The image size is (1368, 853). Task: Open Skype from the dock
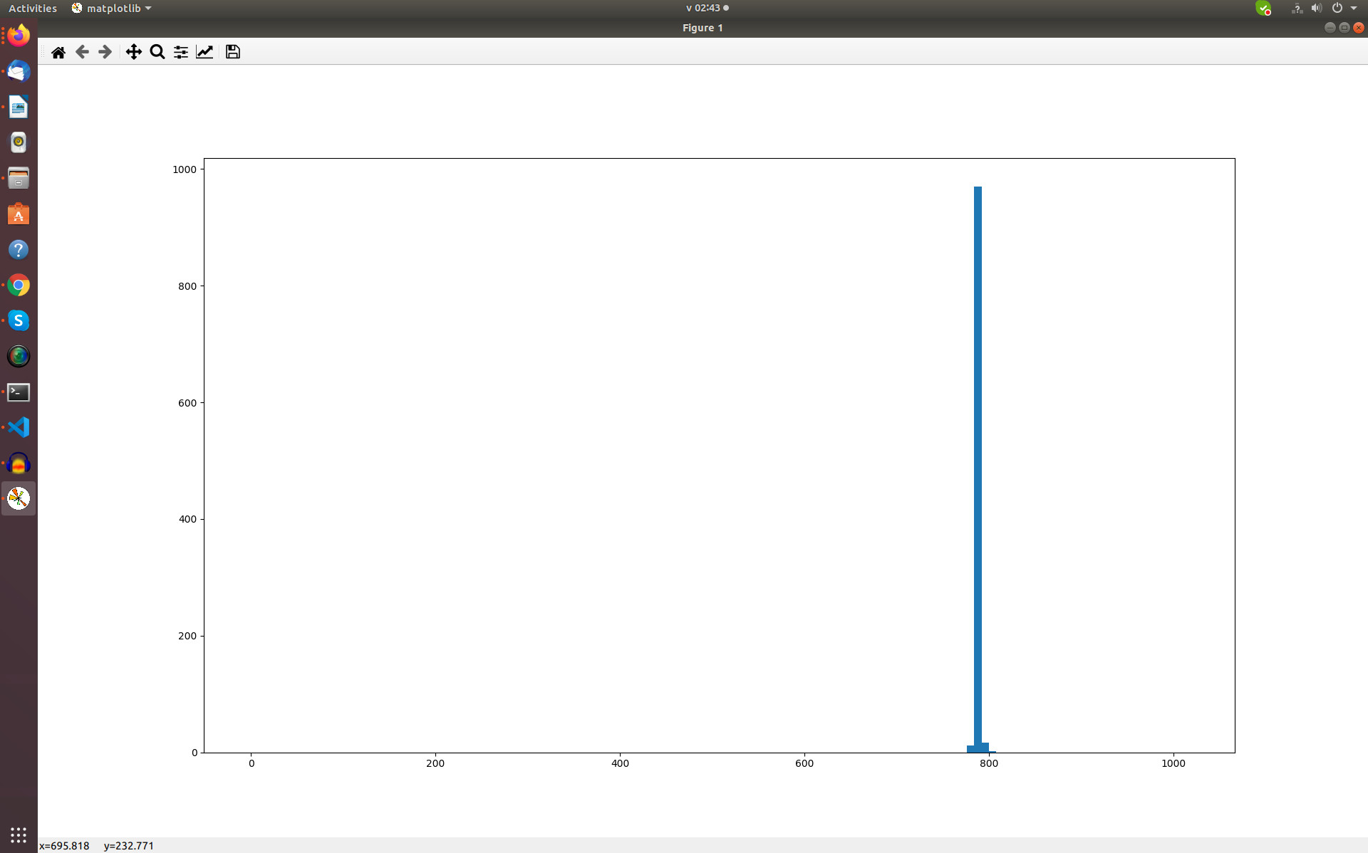pyautogui.click(x=19, y=320)
